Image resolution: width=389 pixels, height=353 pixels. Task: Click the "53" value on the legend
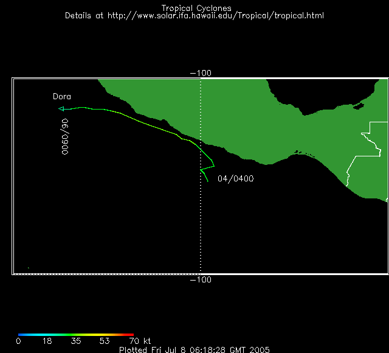pos(105,341)
